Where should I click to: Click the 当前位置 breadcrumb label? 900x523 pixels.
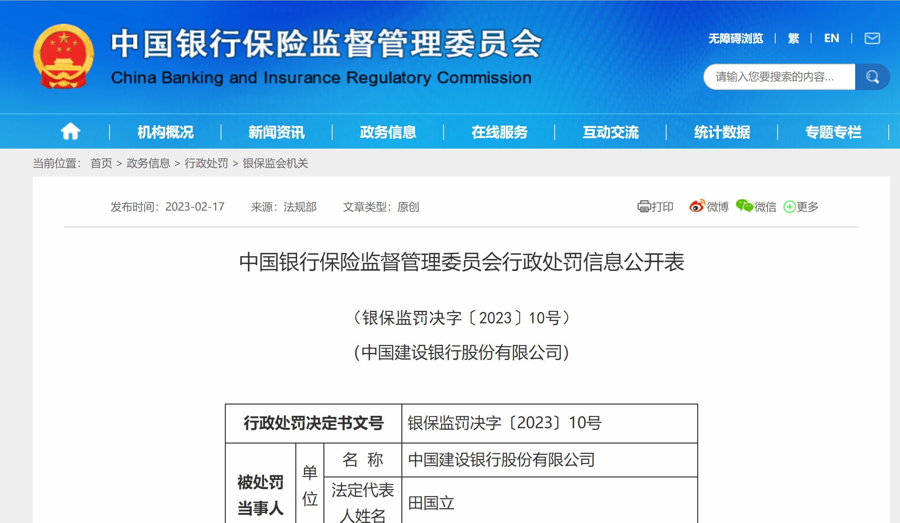(x=57, y=163)
